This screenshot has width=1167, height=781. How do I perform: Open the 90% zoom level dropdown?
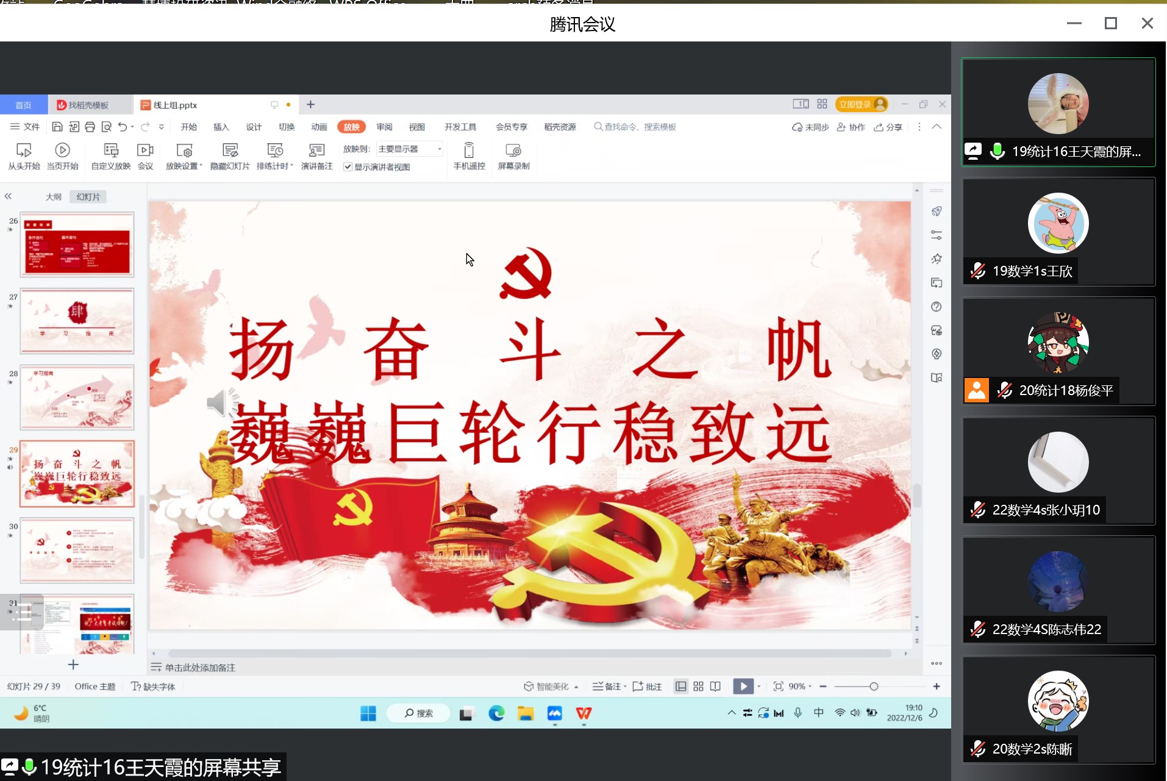800,686
